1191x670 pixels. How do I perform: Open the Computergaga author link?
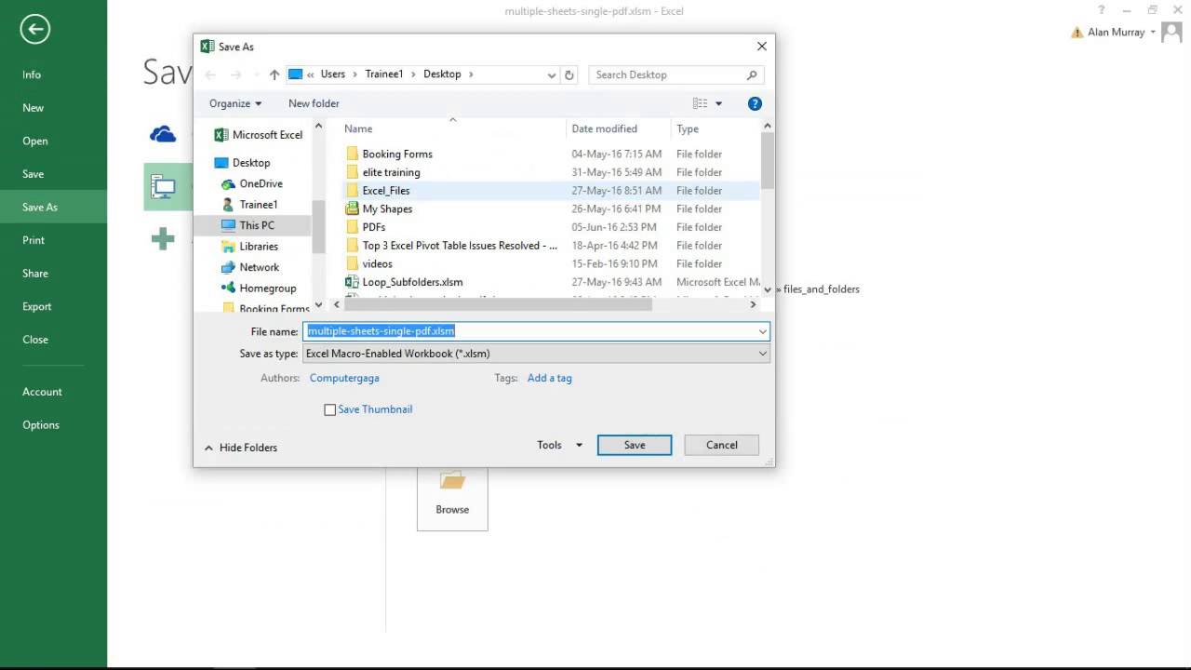pyautogui.click(x=344, y=378)
